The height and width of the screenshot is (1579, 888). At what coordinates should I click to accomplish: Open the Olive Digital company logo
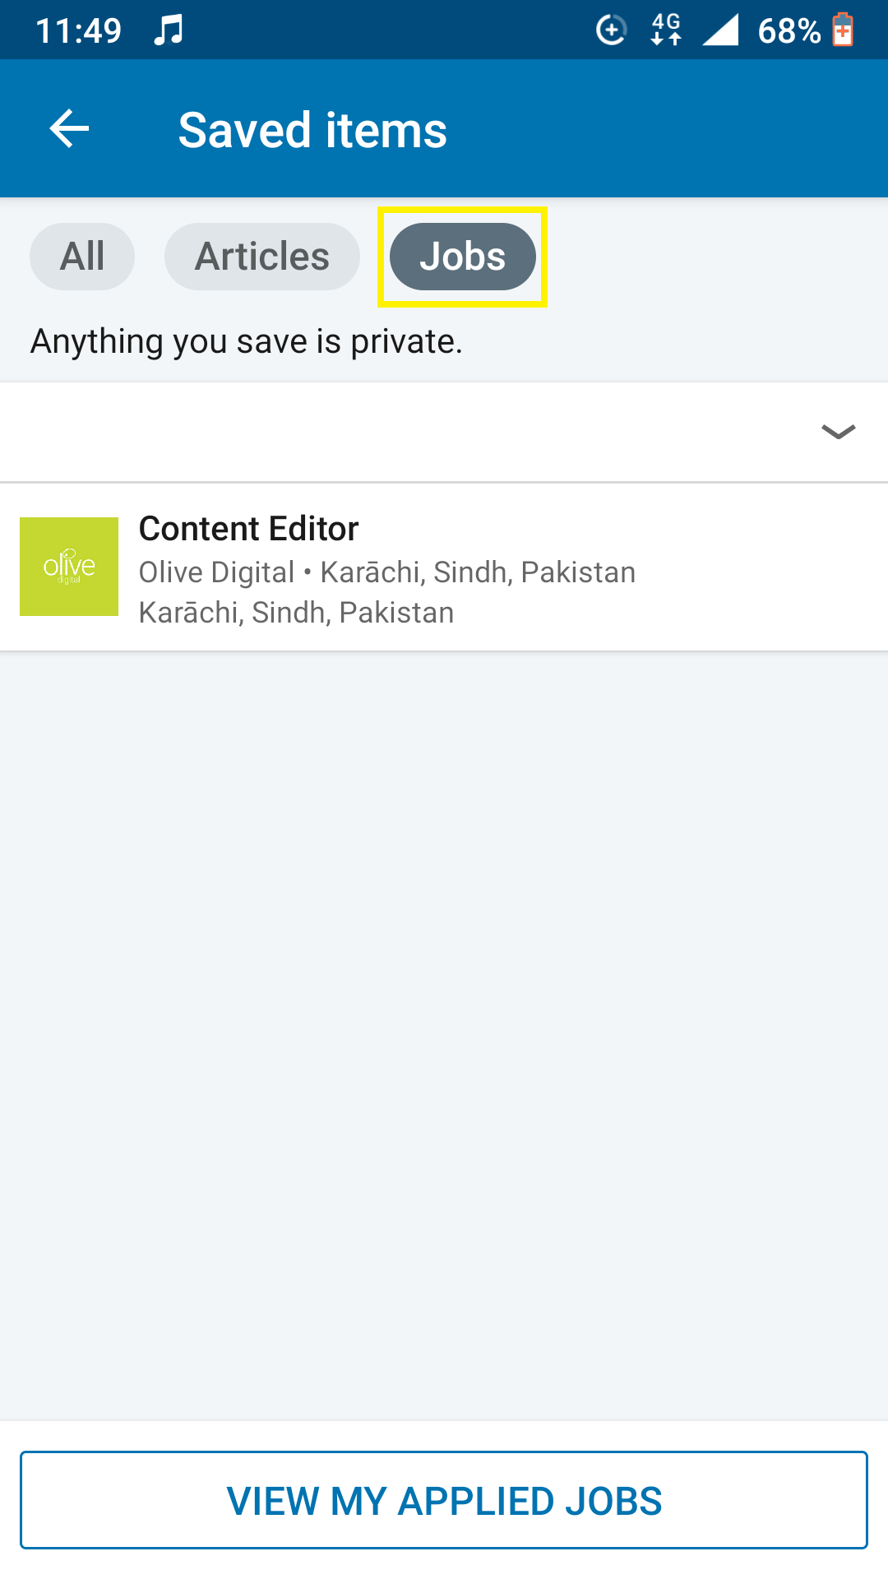click(x=69, y=567)
